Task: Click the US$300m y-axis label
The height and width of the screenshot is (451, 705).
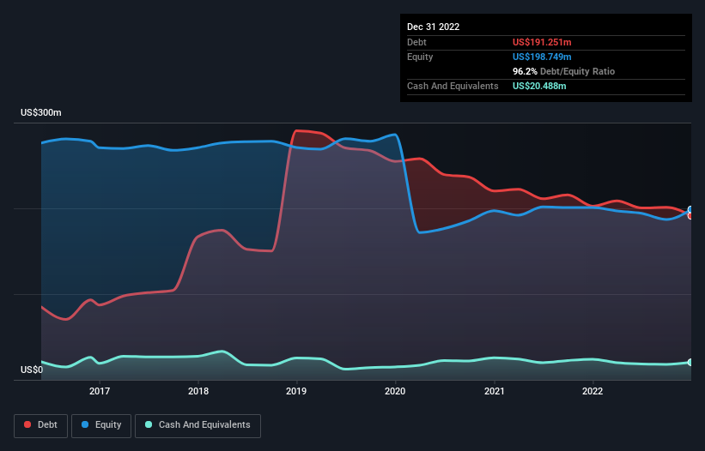Action: 41,112
